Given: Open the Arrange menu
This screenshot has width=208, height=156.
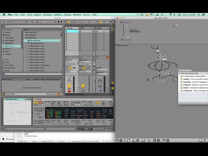Looking at the screenshot, I should coord(47,15).
